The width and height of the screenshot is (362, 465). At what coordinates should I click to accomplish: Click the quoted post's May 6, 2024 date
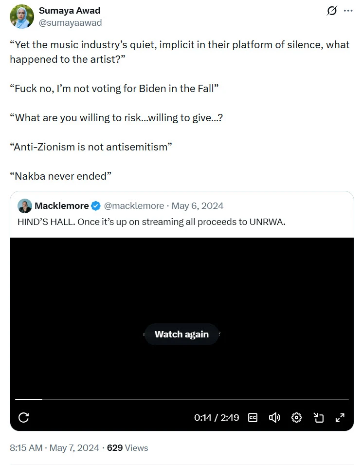point(198,206)
